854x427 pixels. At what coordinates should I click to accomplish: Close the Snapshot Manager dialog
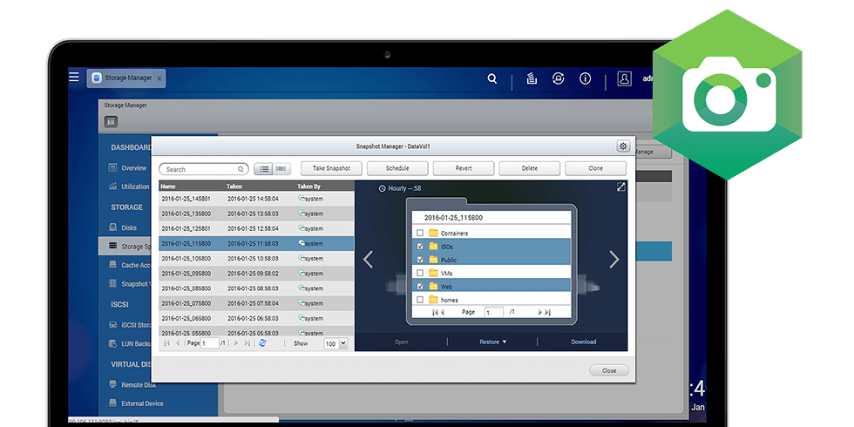coord(609,370)
